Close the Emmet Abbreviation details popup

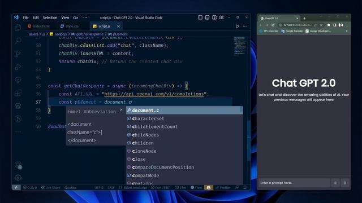point(121,110)
